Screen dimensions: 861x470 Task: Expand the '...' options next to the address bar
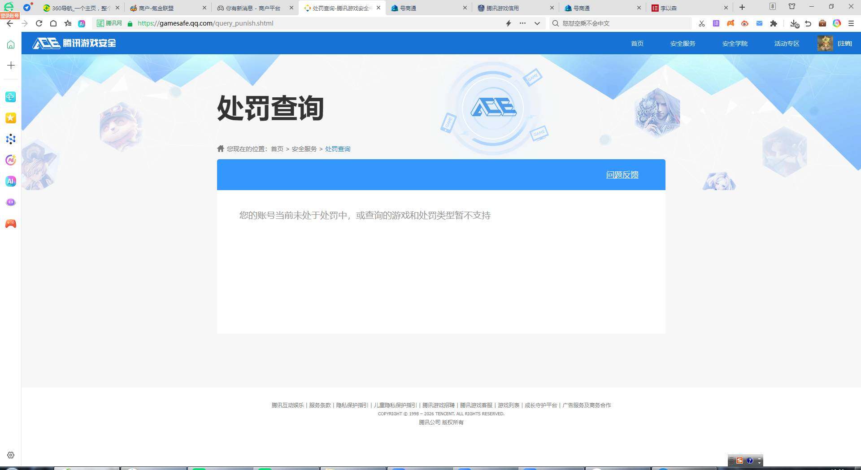point(522,23)
